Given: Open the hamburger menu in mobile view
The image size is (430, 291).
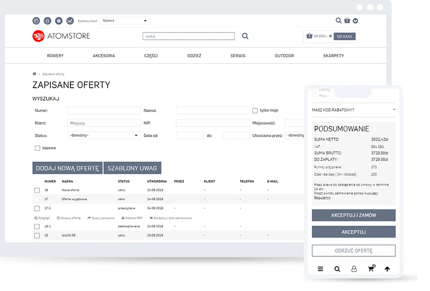Looking at the screenshot, I should 320,269.
